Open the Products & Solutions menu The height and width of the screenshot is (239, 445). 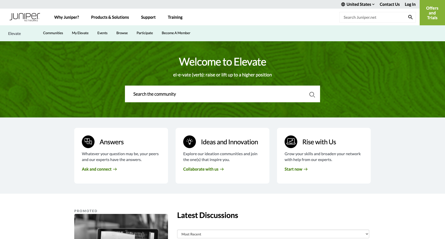(110, 17)
